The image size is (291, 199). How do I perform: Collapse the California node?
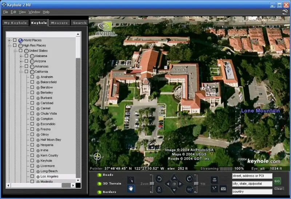(21, 72)
